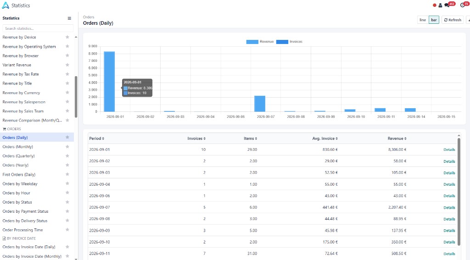This screenshot has width=470, height=260.
Task: Favorite star for Revenue by Title
Action: click(x=67, y=83)
